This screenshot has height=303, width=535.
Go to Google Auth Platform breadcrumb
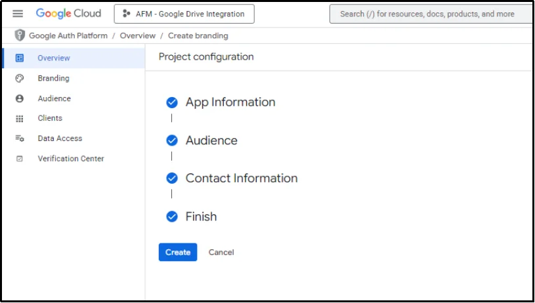68,36
